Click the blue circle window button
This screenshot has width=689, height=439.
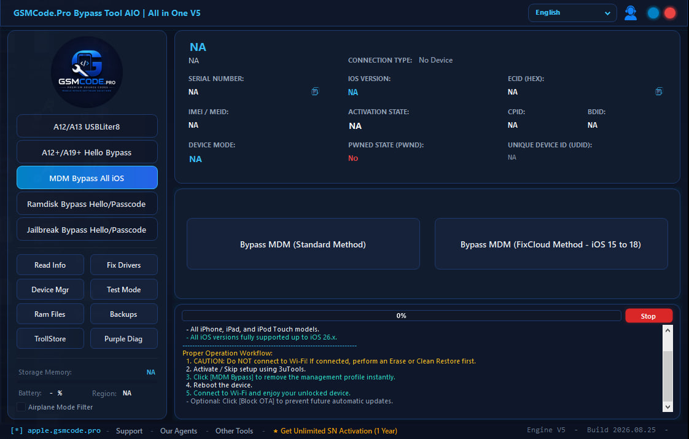[653, 13]
